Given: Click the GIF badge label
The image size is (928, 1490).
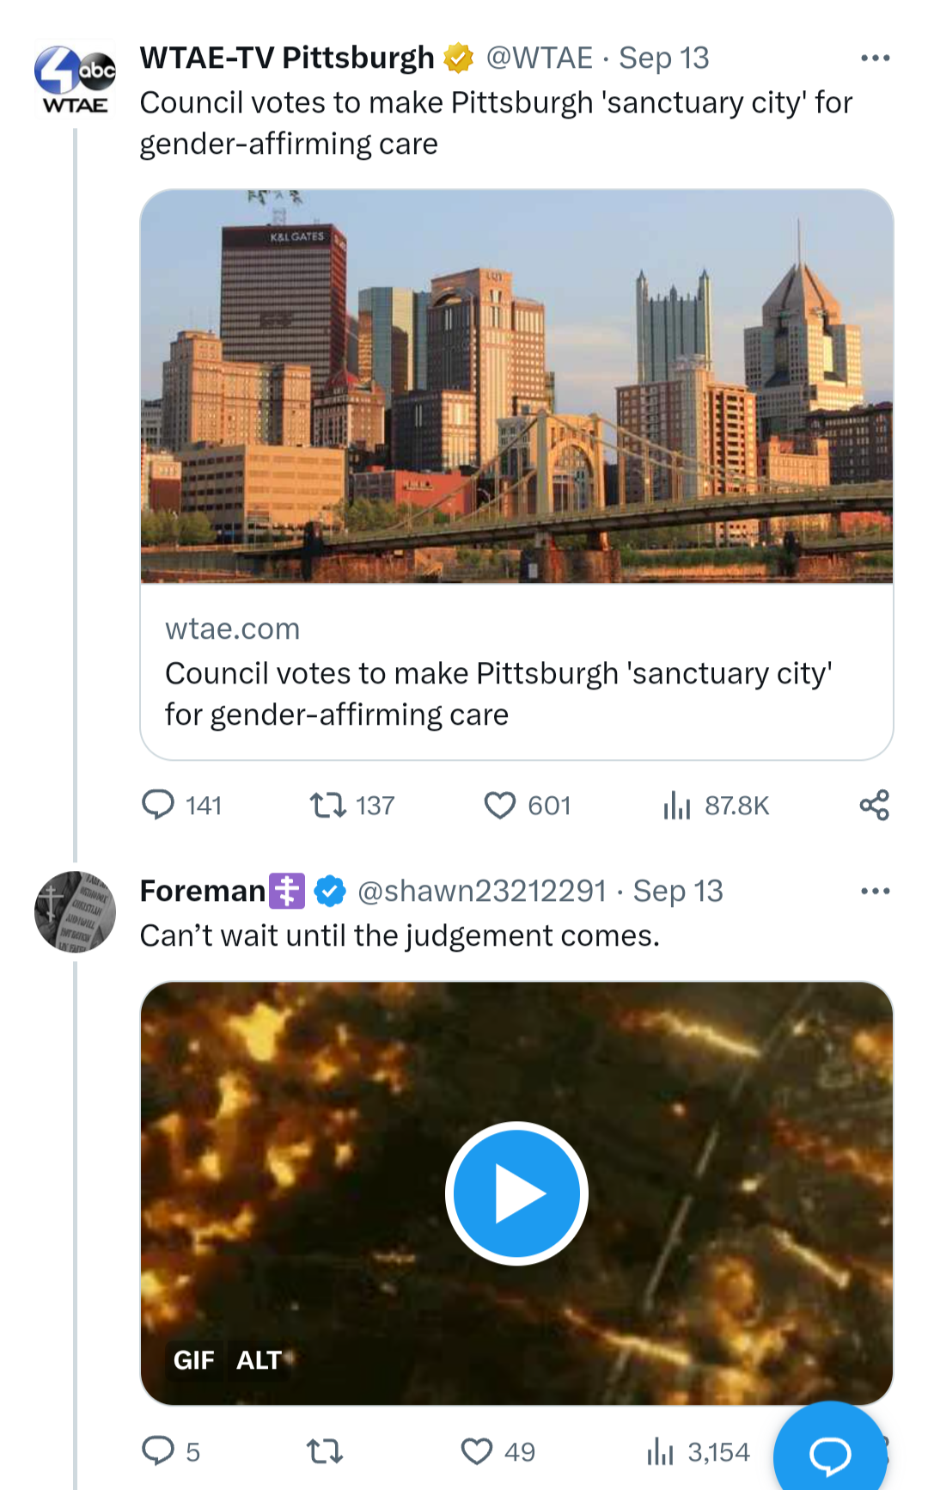Looking at the screenshot, I should (193, 1360).
